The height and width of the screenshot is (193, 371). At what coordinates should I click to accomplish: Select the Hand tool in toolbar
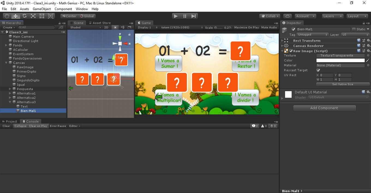pos(7,16)
